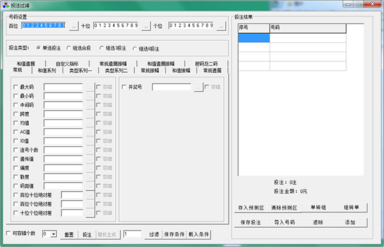
Task: Click the 过滤 button
Action: coord(154,234)
